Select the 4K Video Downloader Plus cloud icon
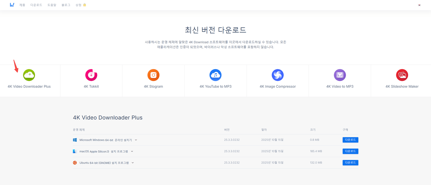The width and height of the screenshot is (431, 185). click(29, 75)
